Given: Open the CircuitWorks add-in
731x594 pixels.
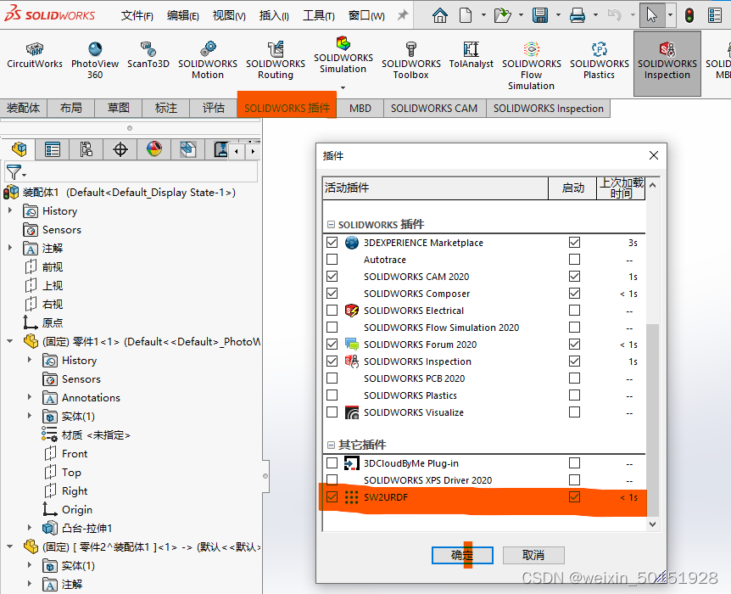Looking at the screenshot, I should pos(35,55).
